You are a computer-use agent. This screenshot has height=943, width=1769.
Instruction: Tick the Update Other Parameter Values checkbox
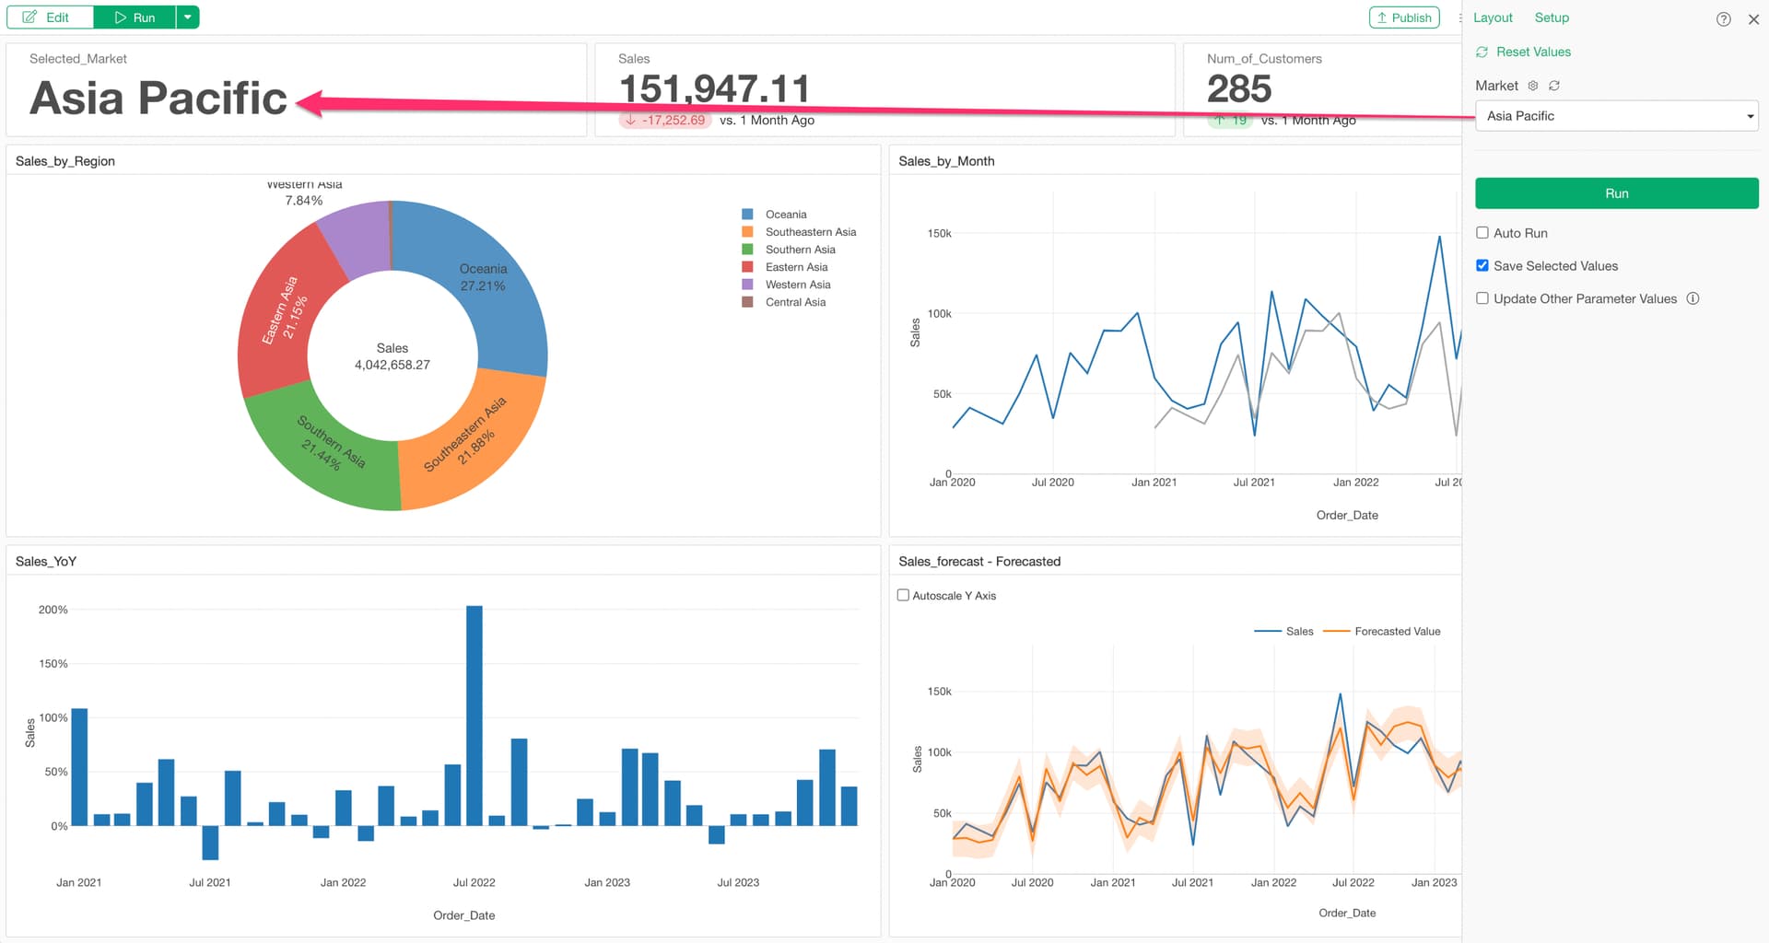(x=1482, y=298)
